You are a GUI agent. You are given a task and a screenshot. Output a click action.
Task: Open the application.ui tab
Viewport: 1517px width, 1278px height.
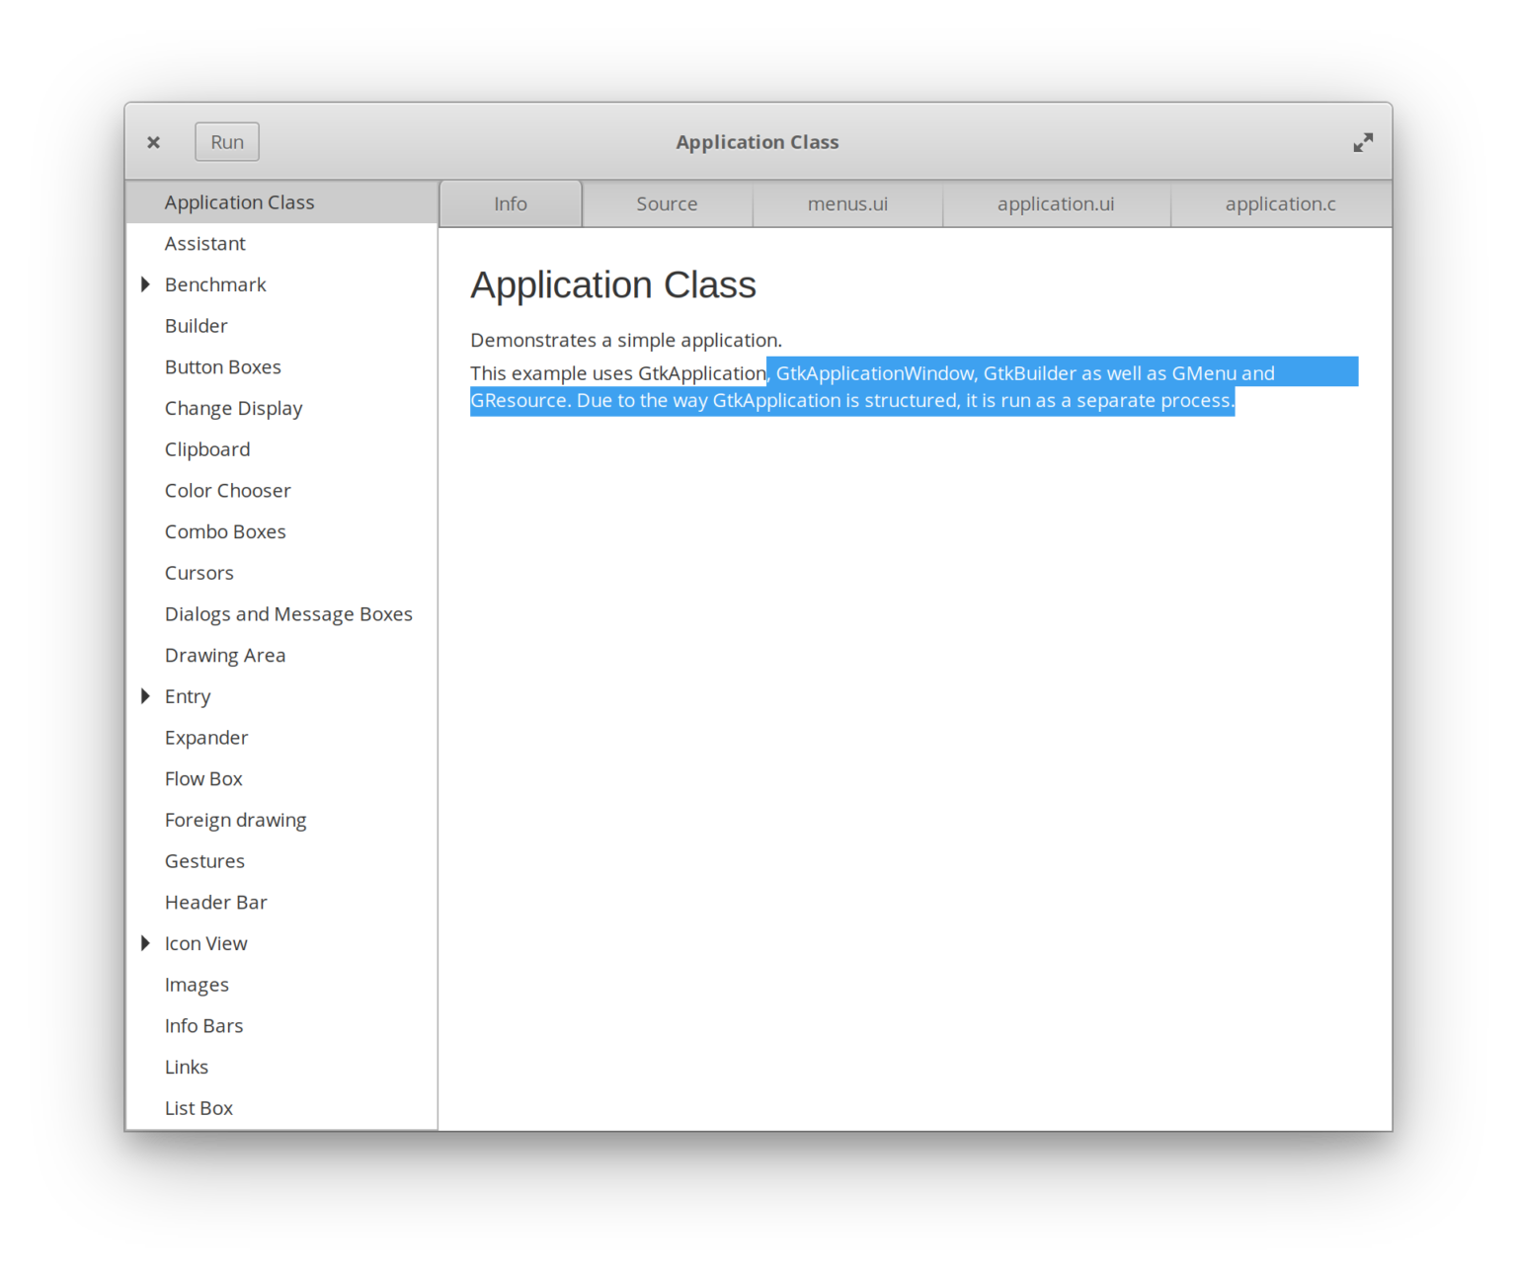1055,202
